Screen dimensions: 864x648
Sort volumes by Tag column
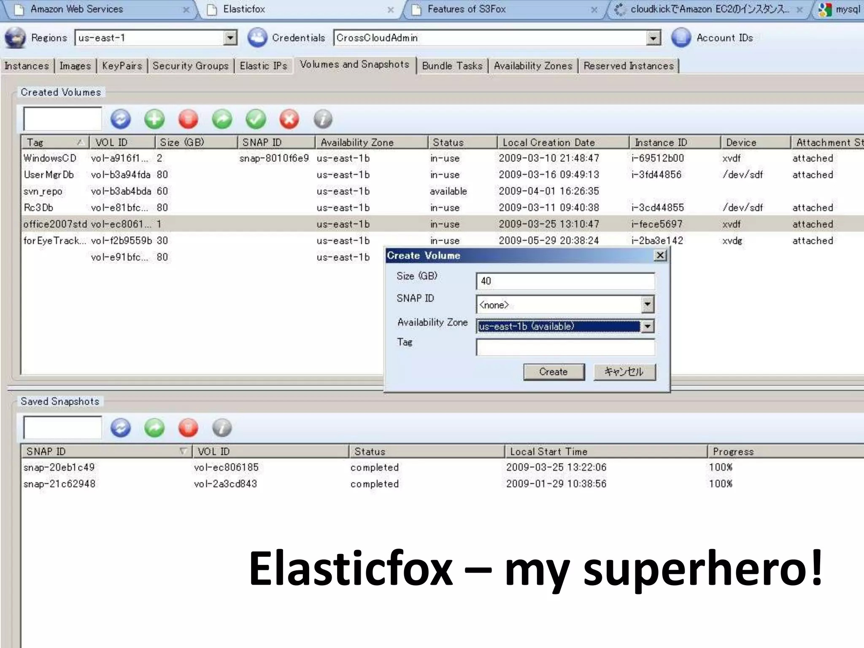55,143
